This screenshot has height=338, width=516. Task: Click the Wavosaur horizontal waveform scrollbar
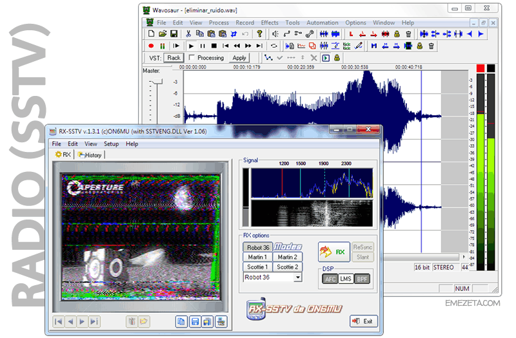click(x=421, y=256)
